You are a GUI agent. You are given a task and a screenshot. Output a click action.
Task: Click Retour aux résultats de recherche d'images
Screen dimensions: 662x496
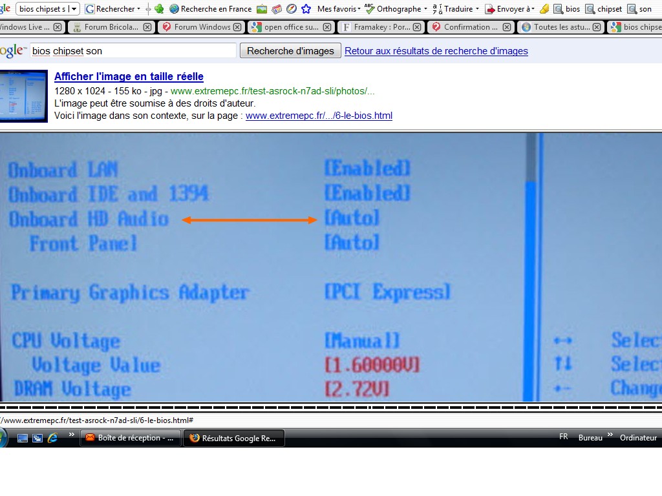[x=436, y=51]
